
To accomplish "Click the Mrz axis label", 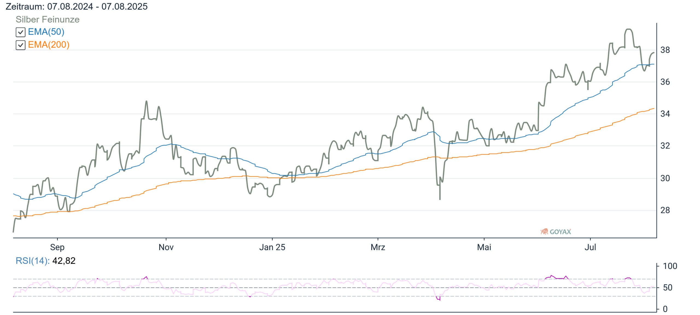I will pyautogui.click(x=378, y=247).
